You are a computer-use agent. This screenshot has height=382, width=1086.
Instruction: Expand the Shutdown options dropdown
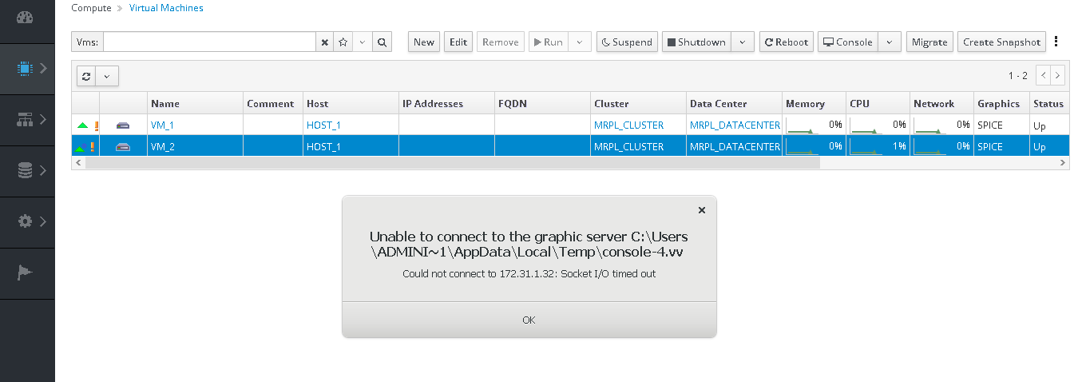coord(743,42)
